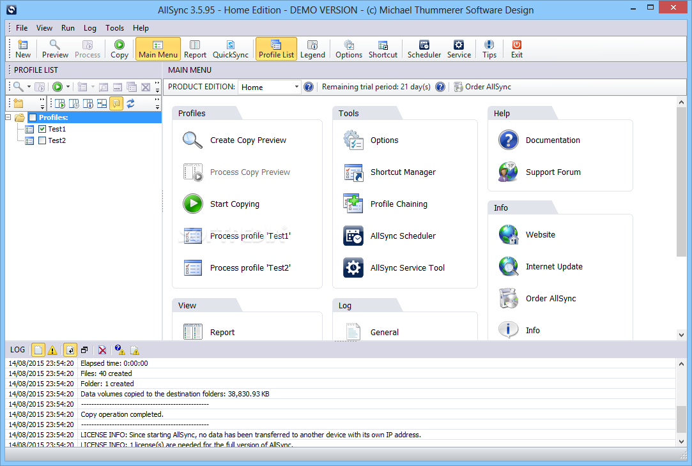Viewport: 692px width, 466px height.
Task: Click the Copy toolbar button
Action: [x=119, y=49]
